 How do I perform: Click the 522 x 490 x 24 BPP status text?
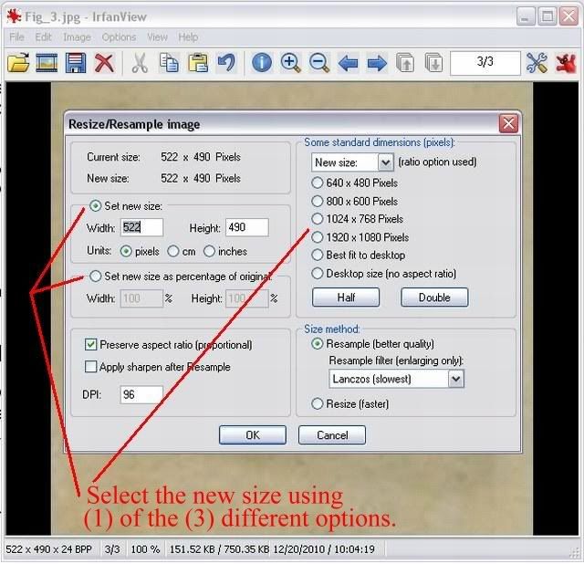pyautogui.click(x=48, y=549)
